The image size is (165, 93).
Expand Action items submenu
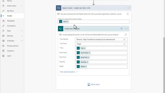pyautogui.click(x=22, y=6)
